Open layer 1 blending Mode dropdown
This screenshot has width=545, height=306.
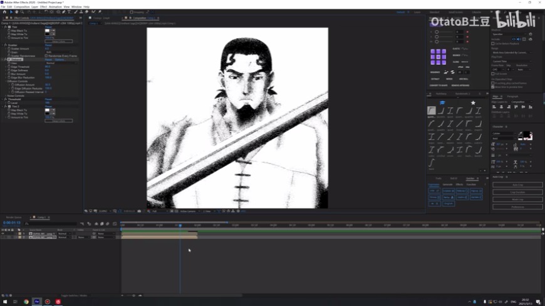(64, 234)
